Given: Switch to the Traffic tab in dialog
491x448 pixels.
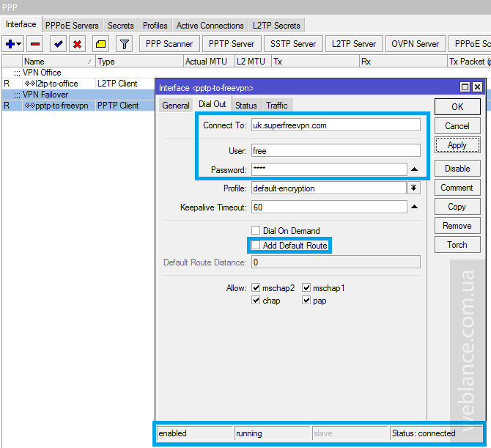Looking at the screenshot, I should click(277, 106).
